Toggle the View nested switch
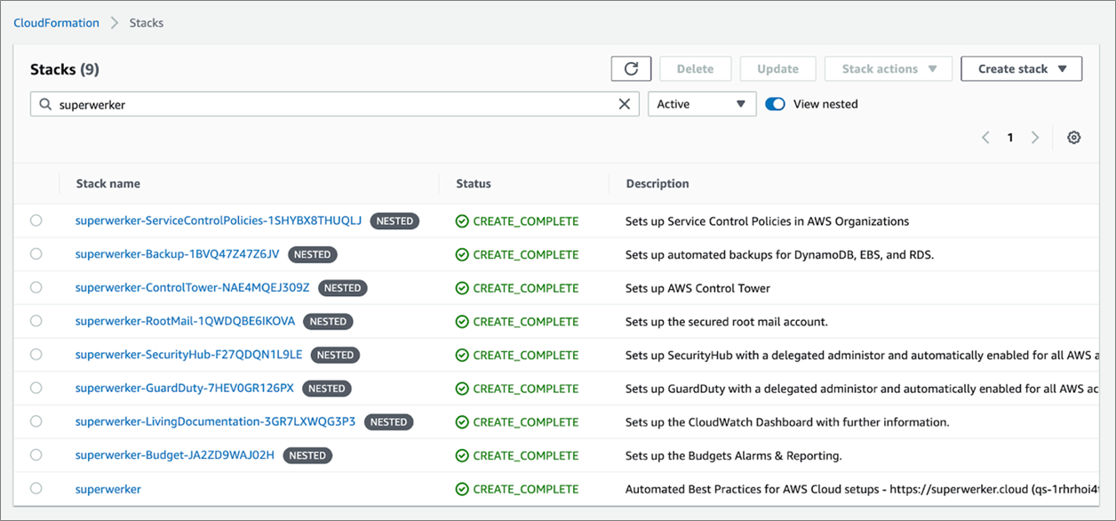Screen dimensions: 1116x521 (x=775, y=104)
